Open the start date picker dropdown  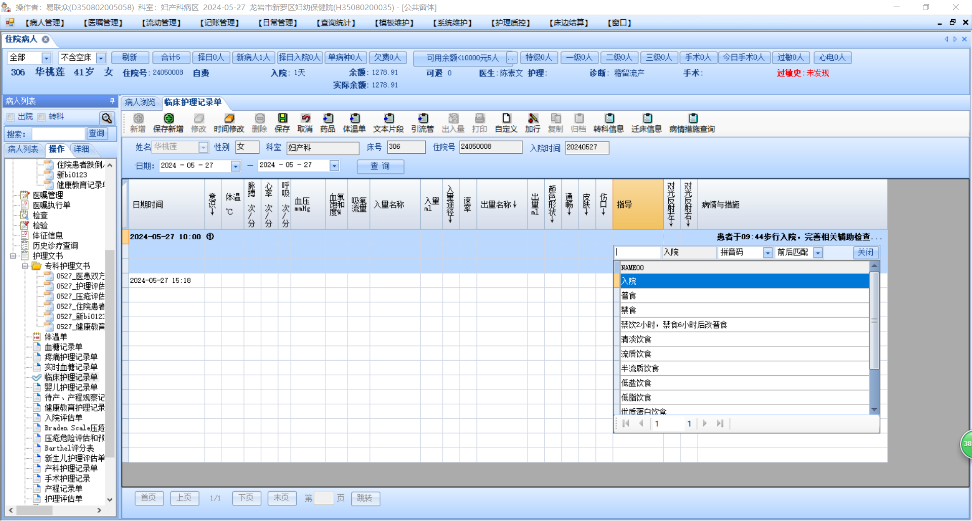point(235,166)
